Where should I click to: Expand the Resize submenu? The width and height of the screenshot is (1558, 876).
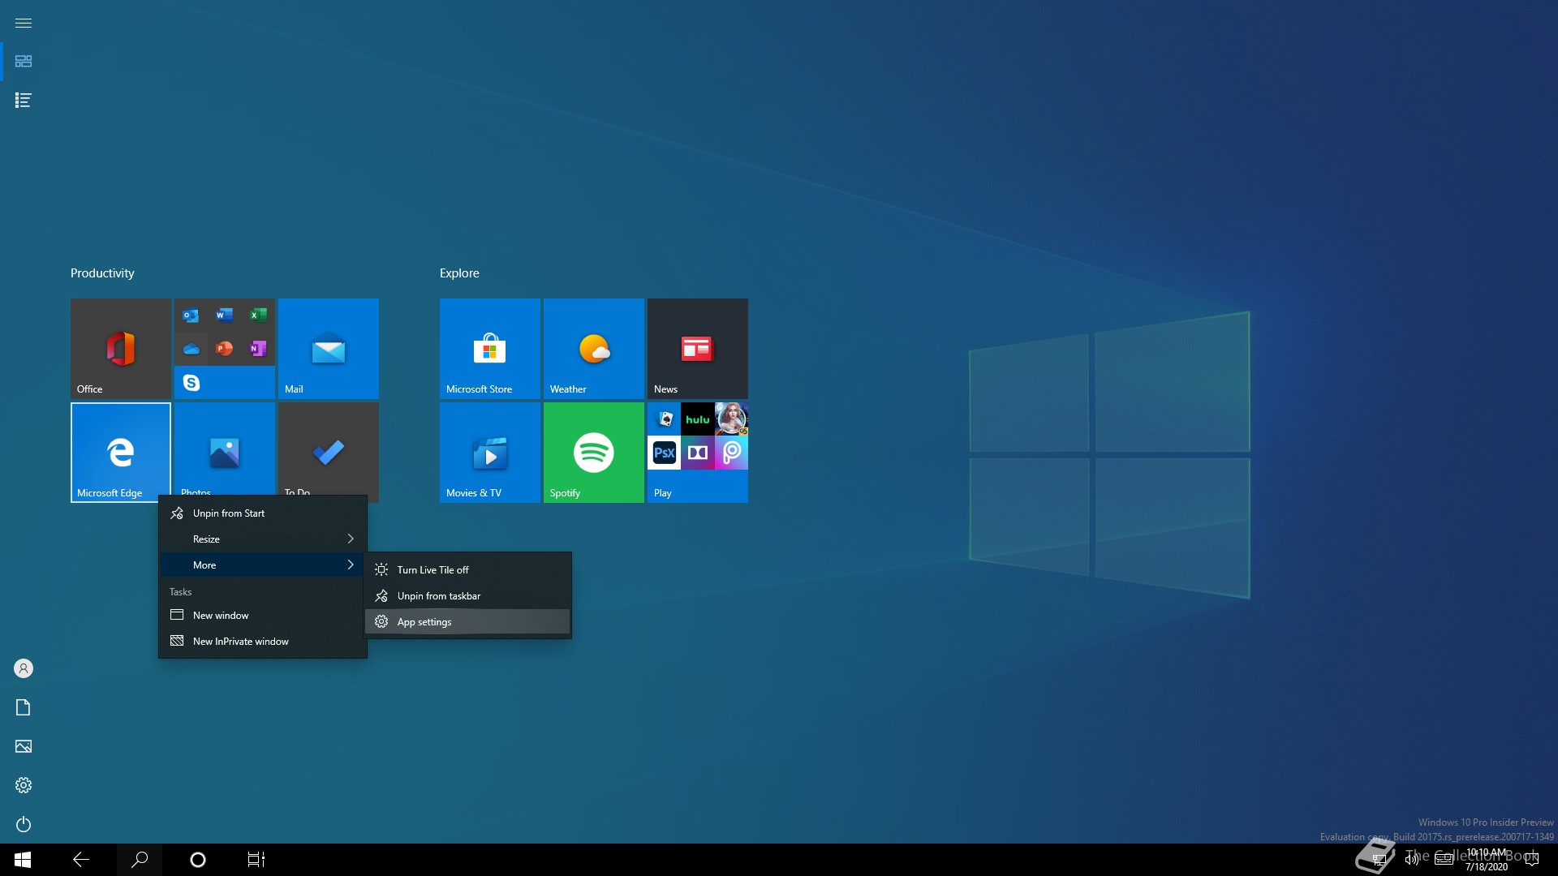click(x=262, y=539)
